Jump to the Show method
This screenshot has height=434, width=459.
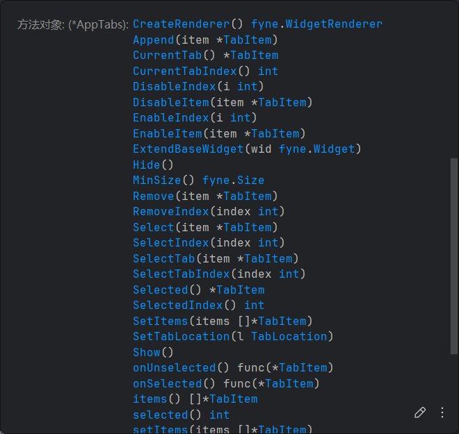[x=146, y=352]
